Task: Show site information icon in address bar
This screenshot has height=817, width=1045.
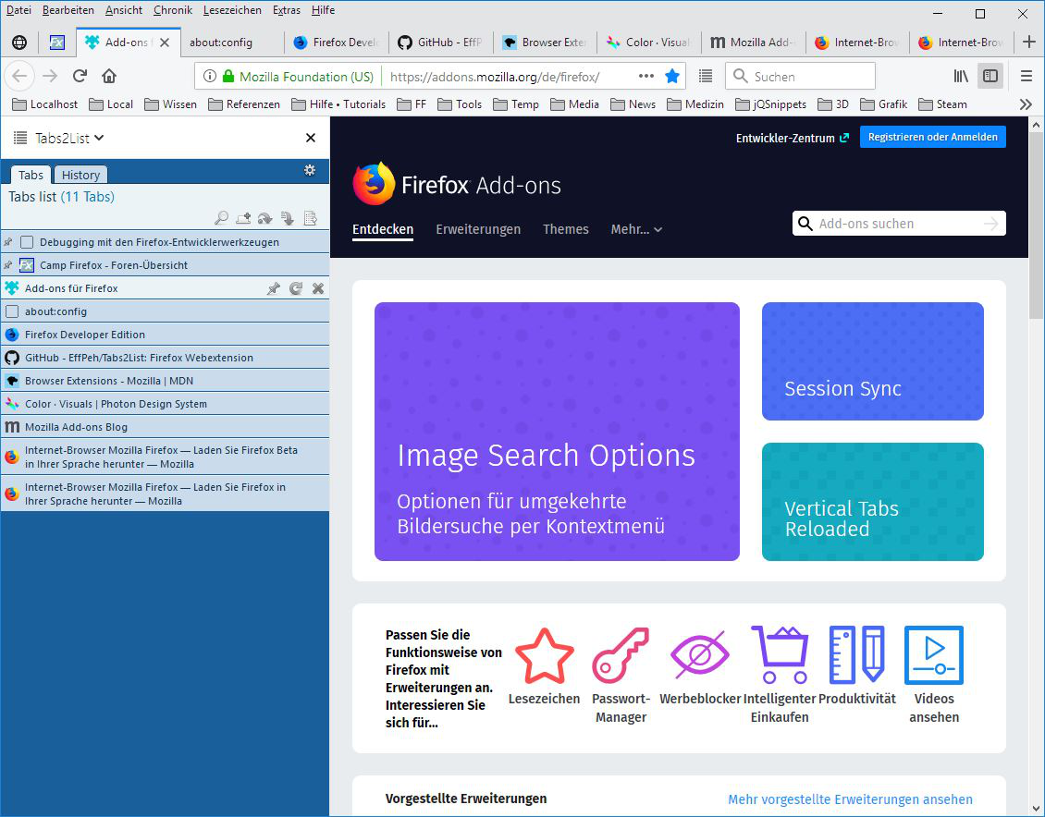Action: tap(209, 76)
